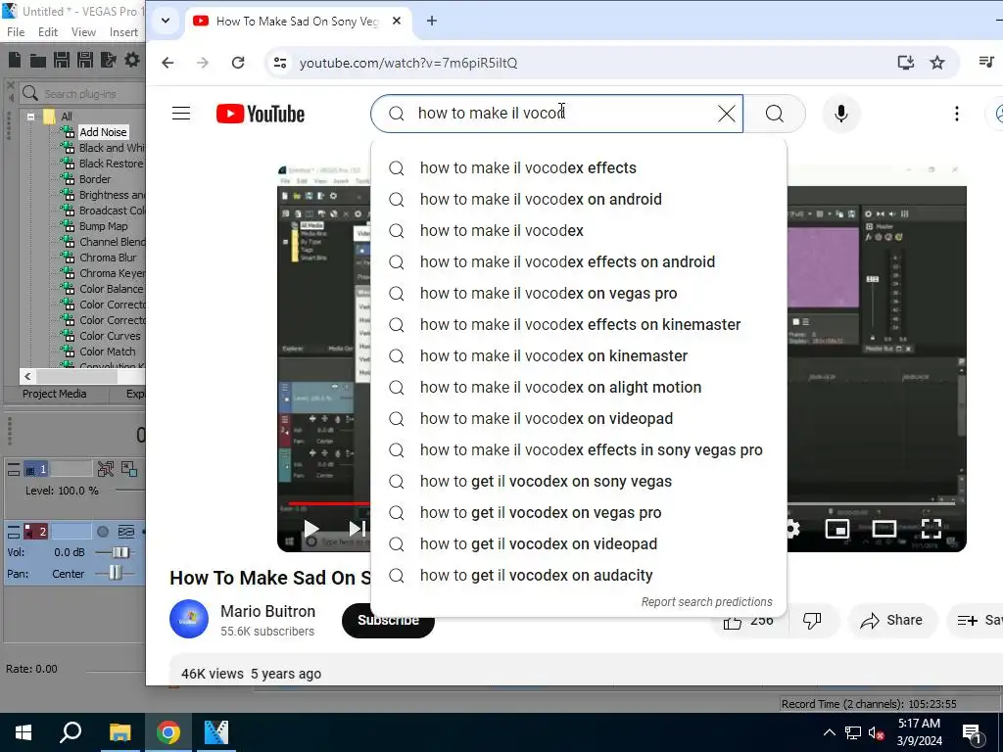Open Mario Buitron channel link
The height and width of the screenshot is (752, 1003).
(267, 611)
